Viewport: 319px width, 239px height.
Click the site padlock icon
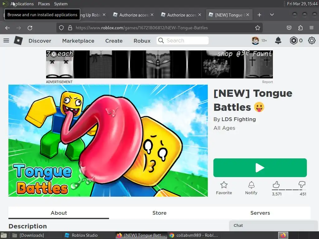tap(70, 28)
